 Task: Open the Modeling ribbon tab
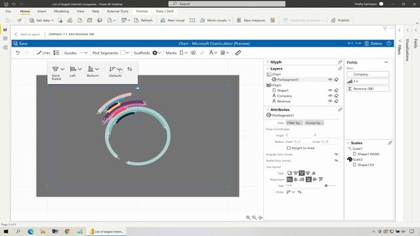tap(61, 11)
